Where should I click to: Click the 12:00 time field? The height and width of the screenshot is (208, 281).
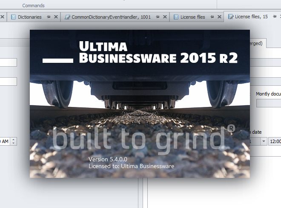[275, 141]
